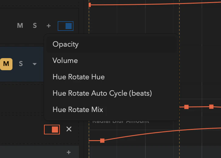This screenshot has width=221, height=158.
Task: Solo the highlighted track's S button
Action: point(21,64)
